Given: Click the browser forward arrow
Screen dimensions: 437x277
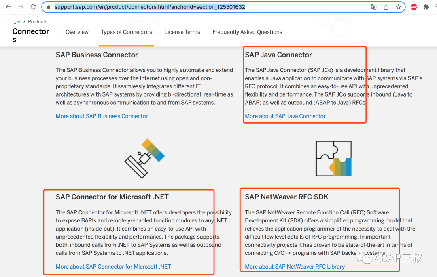Looking at the screenshot, I should 21,7.
